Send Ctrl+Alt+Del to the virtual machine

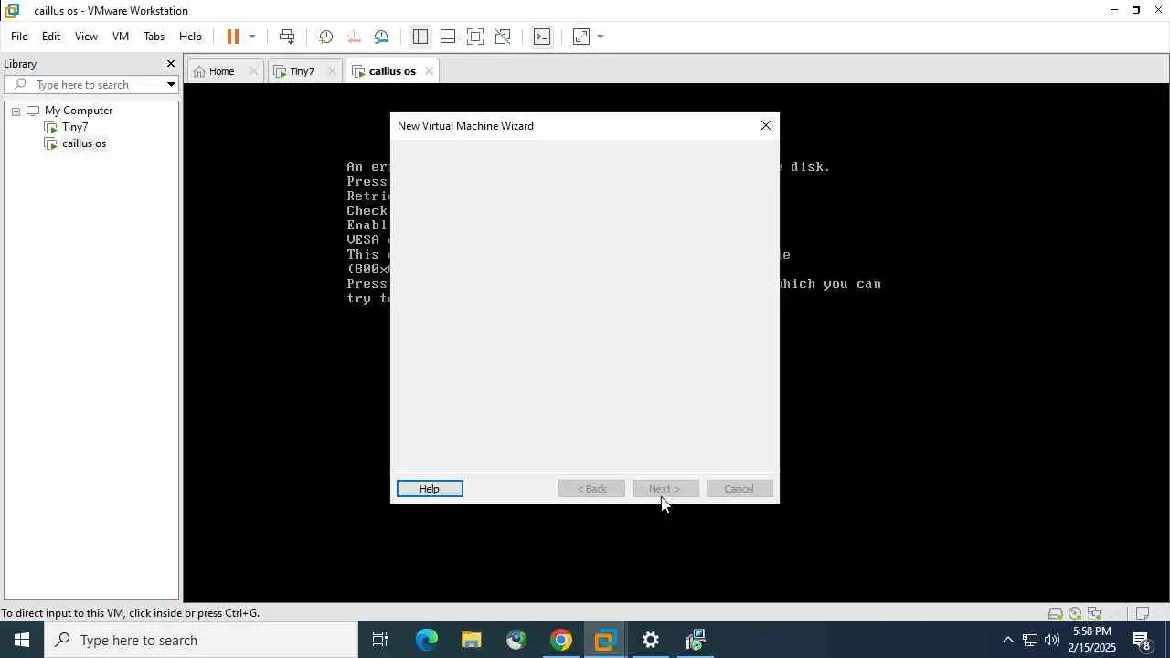pos(287,37)
